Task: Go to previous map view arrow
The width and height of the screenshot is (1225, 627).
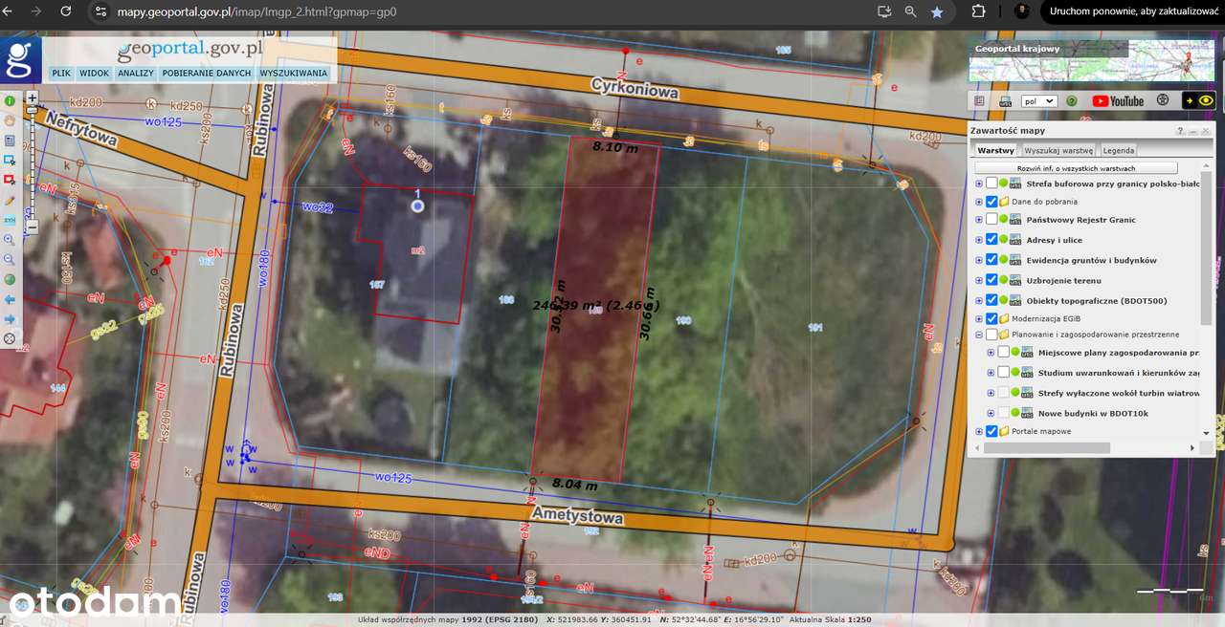Action: tap(10, 299)
